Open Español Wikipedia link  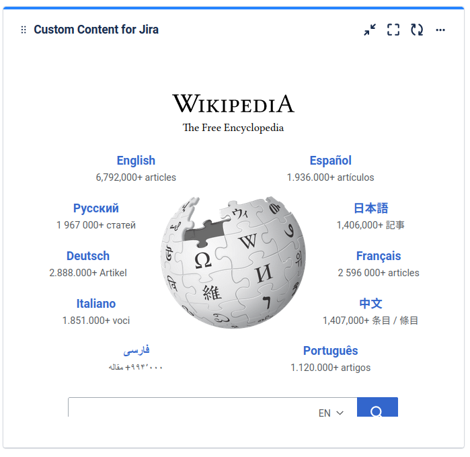(x=330, y=161)
